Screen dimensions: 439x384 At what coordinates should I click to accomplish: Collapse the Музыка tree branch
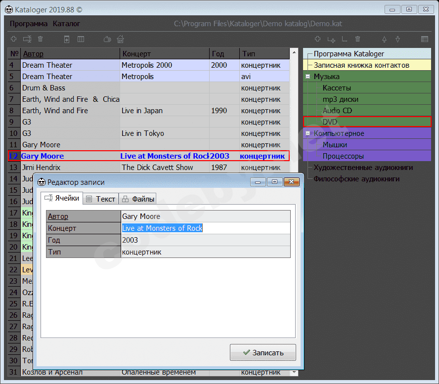click(x=307, y=77)
